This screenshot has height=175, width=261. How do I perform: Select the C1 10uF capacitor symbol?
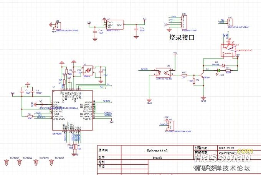[21, 91]
